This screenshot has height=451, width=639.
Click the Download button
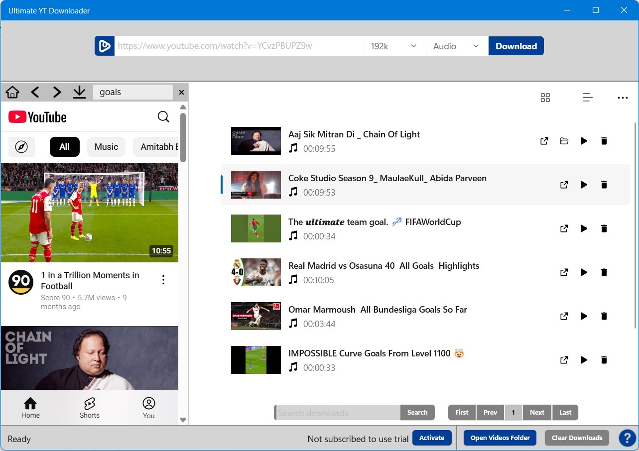point(516,46)
